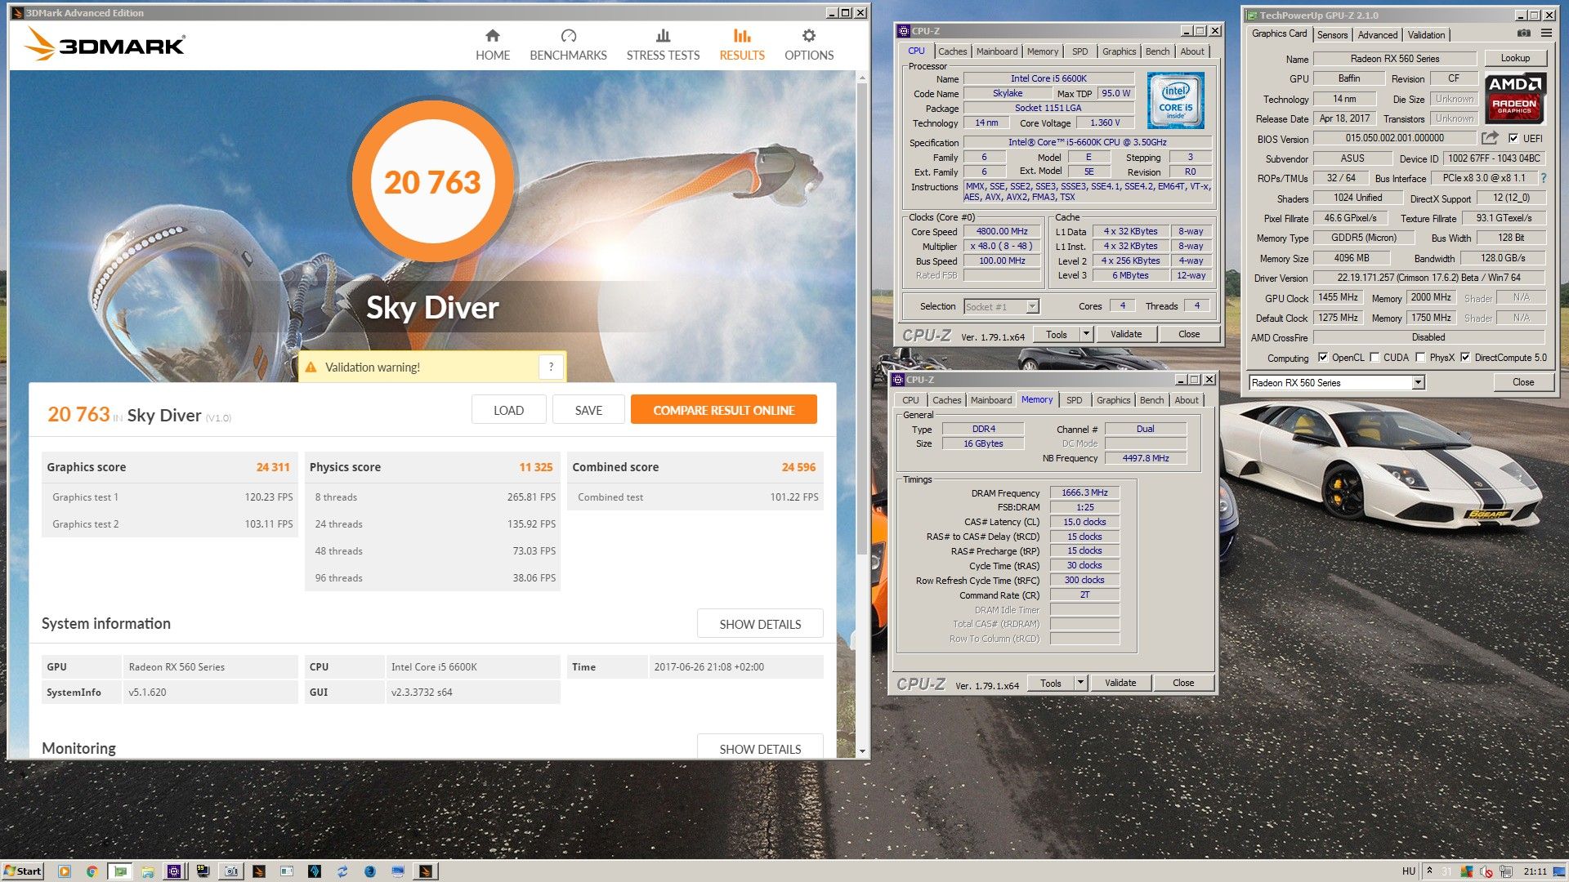Click the GPU-Z Lookup button
Viewport: 1569px width, 882px height.
pyautogui.click(x=1514, y=58)
